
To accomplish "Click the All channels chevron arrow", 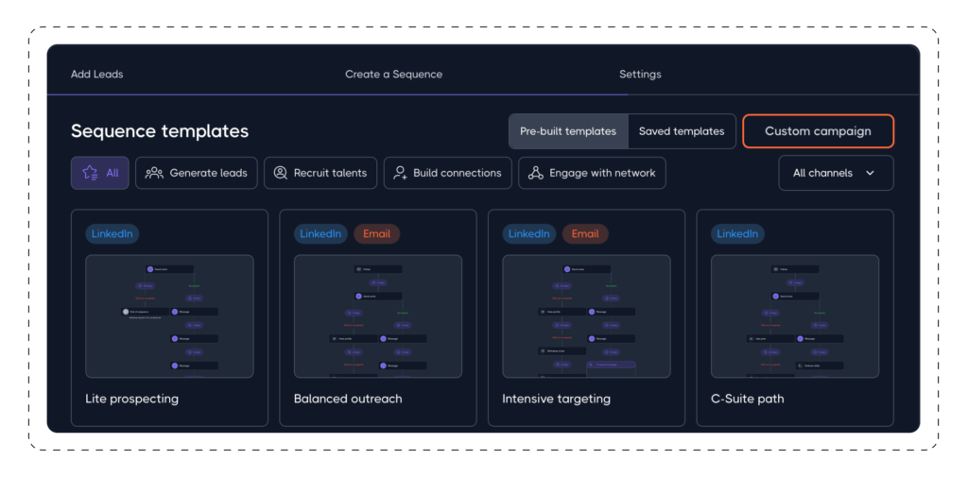I will tap(871, 174).
